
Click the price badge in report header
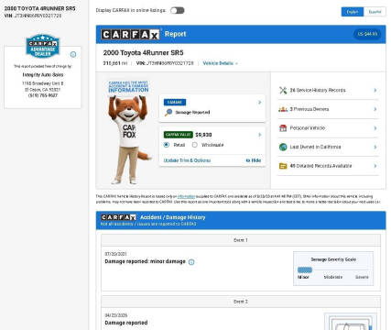tap(367, 34)
